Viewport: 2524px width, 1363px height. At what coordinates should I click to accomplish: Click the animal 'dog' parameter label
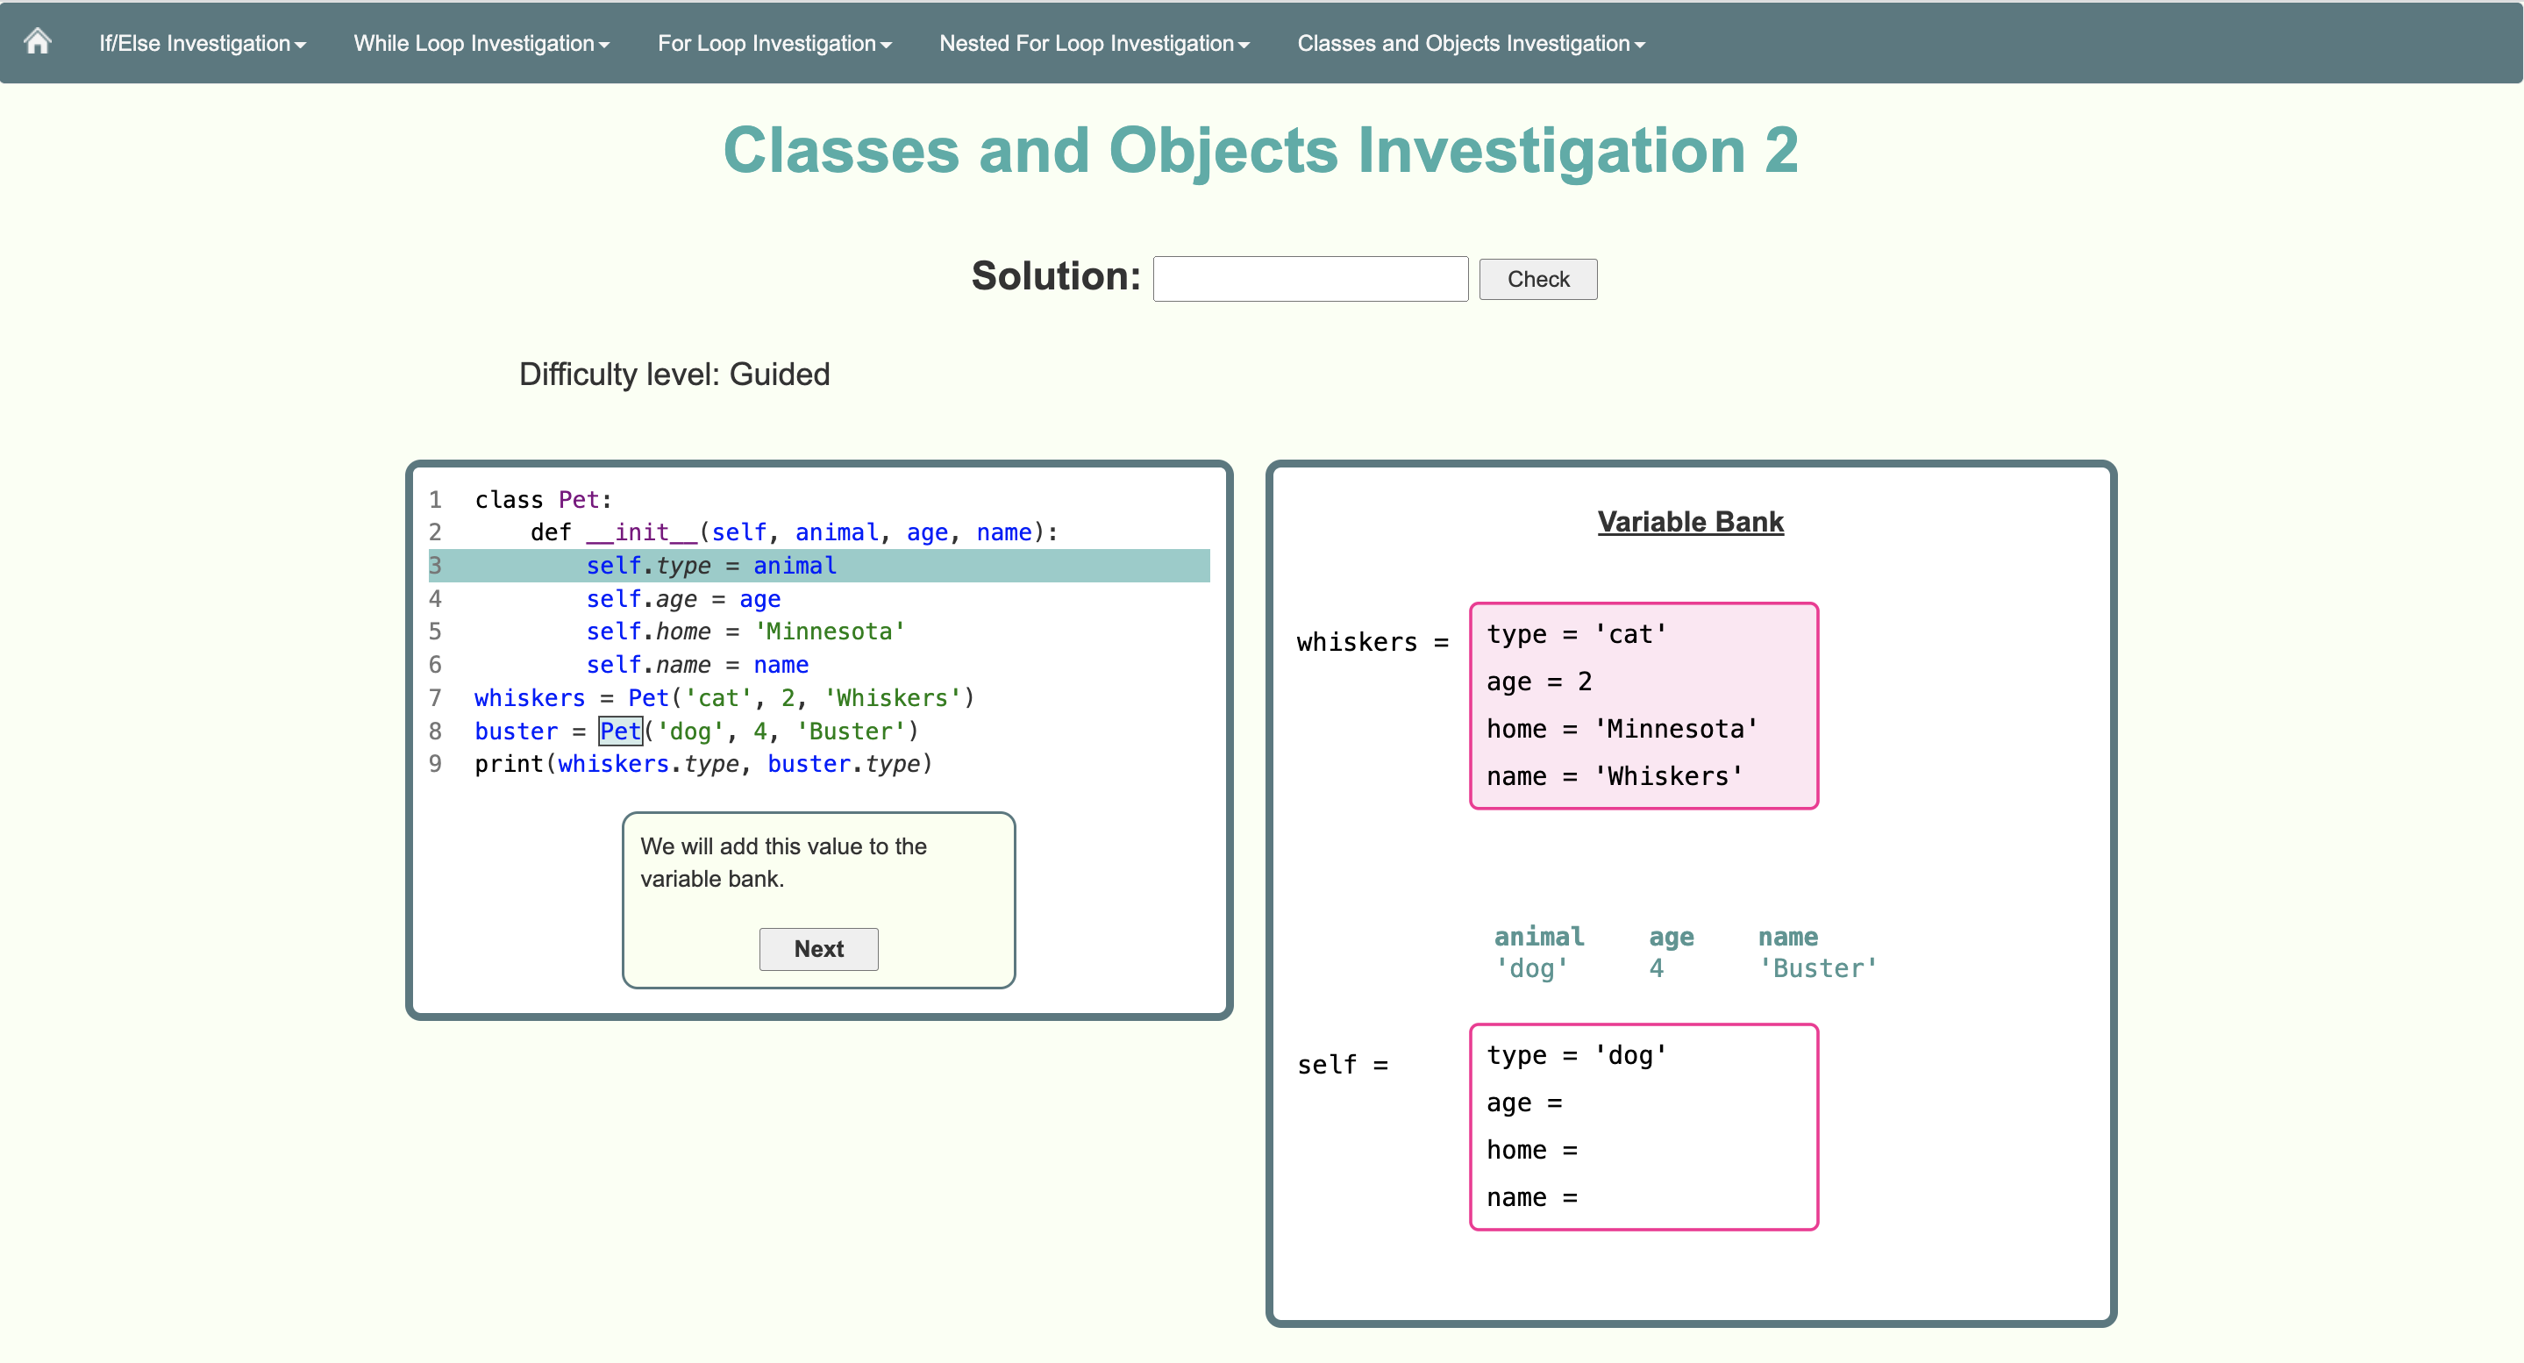click(1537, 952)
